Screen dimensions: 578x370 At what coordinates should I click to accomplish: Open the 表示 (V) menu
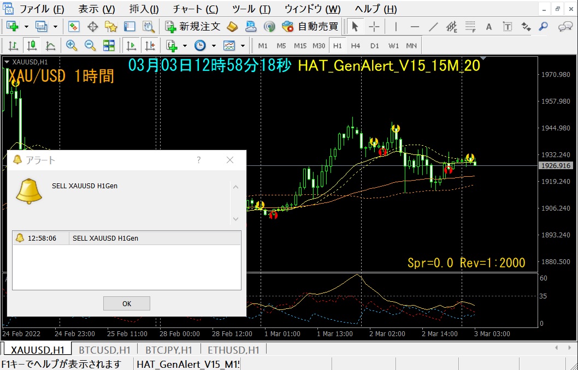pos(97,9)
